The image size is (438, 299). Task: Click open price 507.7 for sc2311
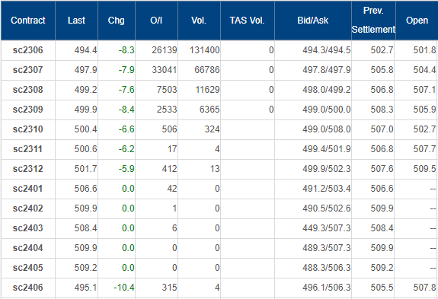[x=424, y=149]
